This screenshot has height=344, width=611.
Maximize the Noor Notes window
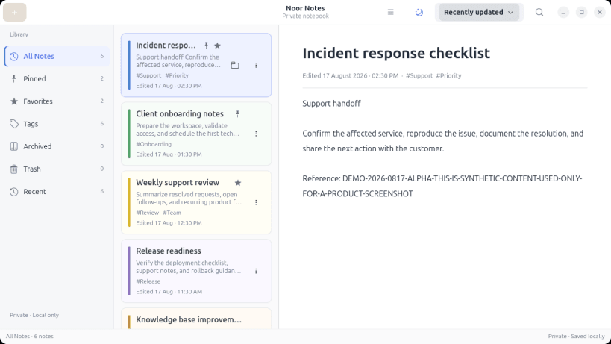(x=581, y=13)
